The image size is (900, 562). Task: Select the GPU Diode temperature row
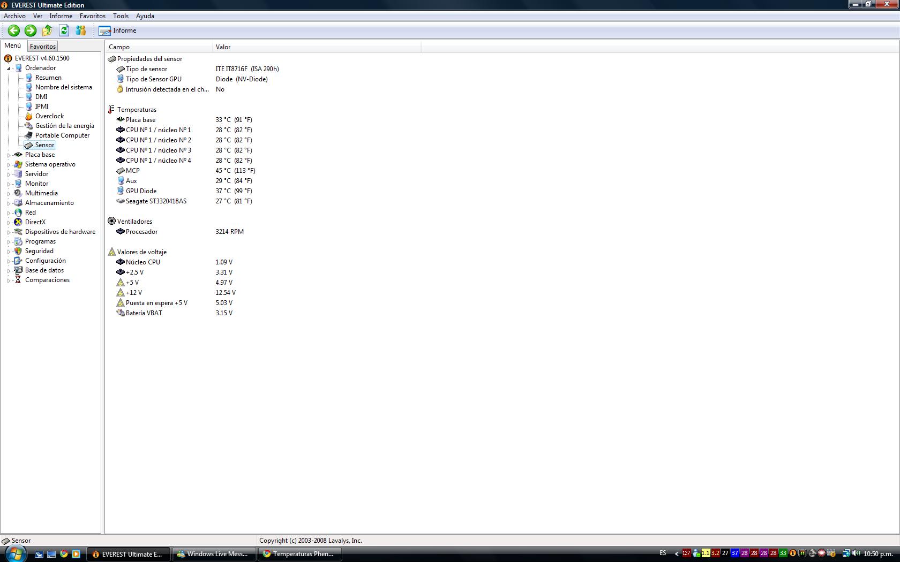click(141, 191)
